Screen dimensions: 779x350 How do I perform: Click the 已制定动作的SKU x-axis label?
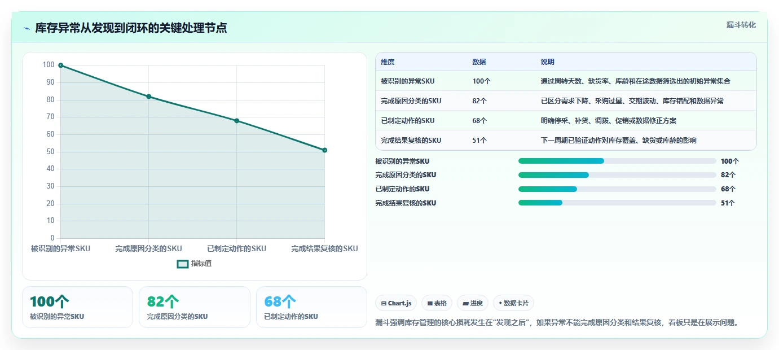236,249
